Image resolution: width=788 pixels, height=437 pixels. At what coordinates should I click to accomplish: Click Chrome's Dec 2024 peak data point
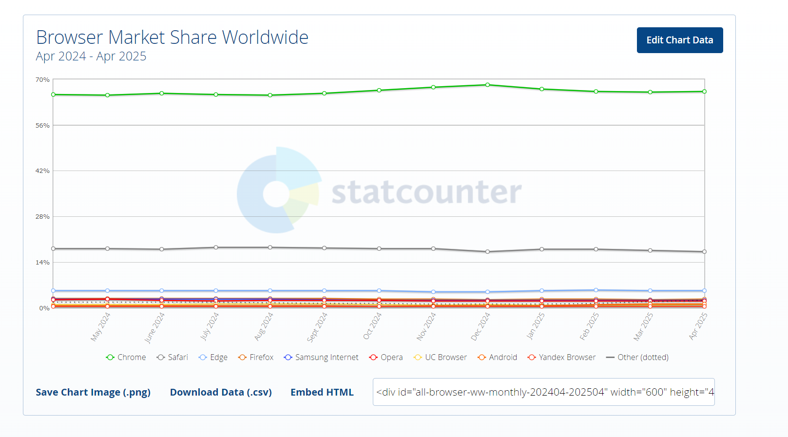(487, 85)
